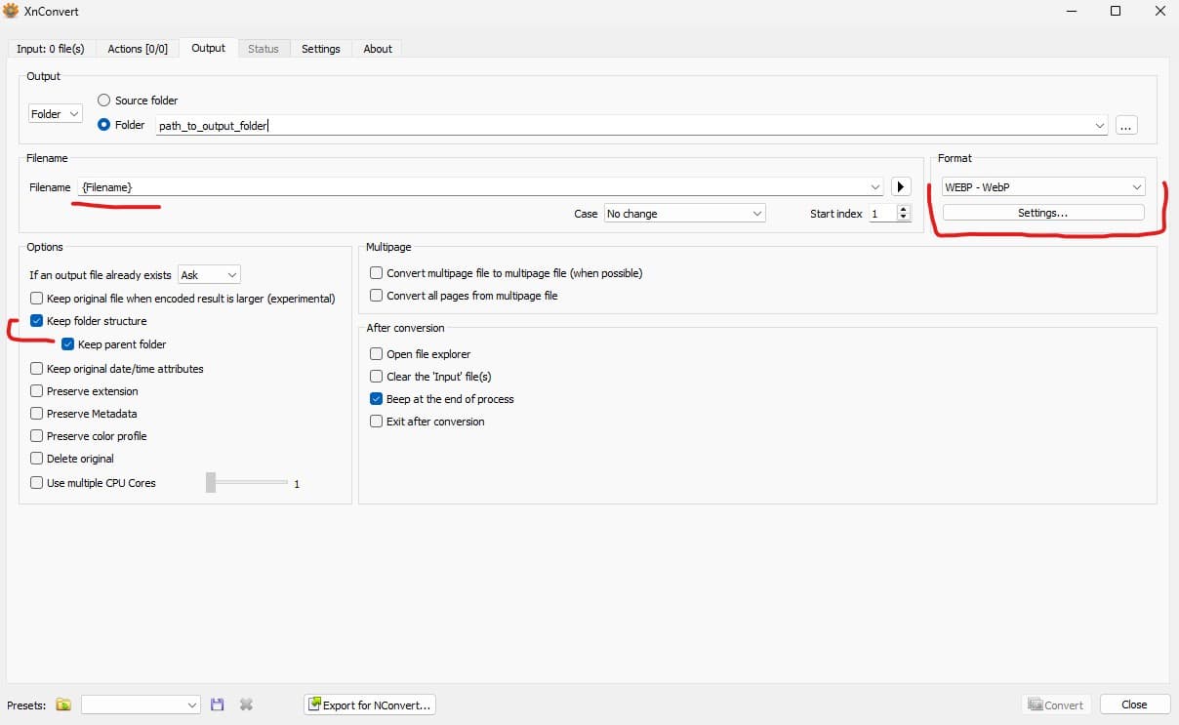Image resolution: width=1179 pixels, height=725 pixels.
Task: Click Export for NConvert... button
Action: 370,705
